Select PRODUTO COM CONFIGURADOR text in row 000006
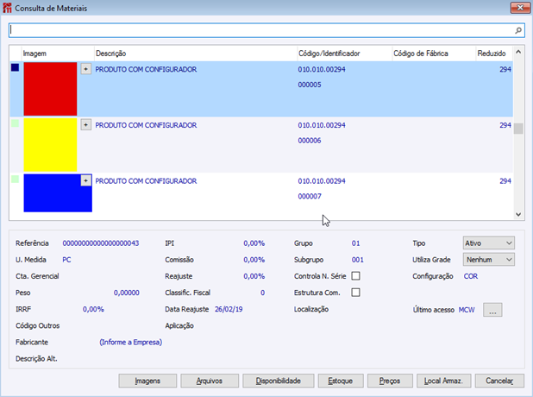This screenshot has height=397, width=533. click(146, 125)
